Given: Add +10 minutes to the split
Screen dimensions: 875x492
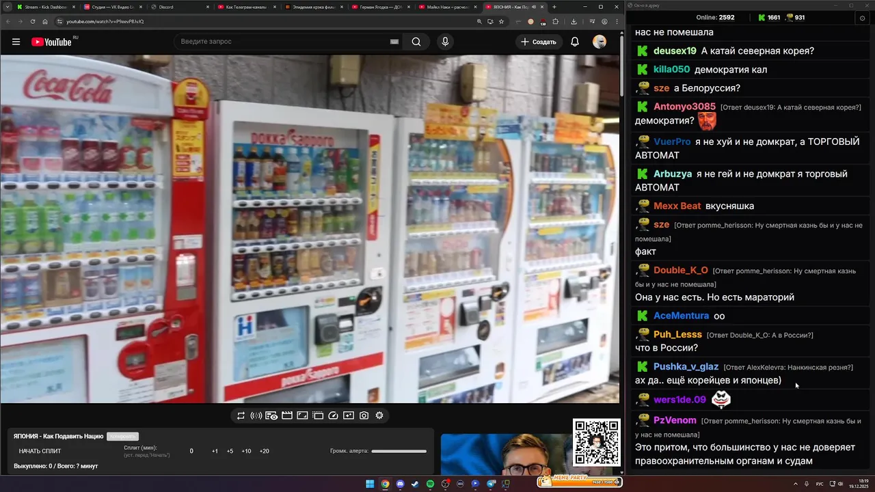Looking at the screenshot, I should click(x=246, y=451).
